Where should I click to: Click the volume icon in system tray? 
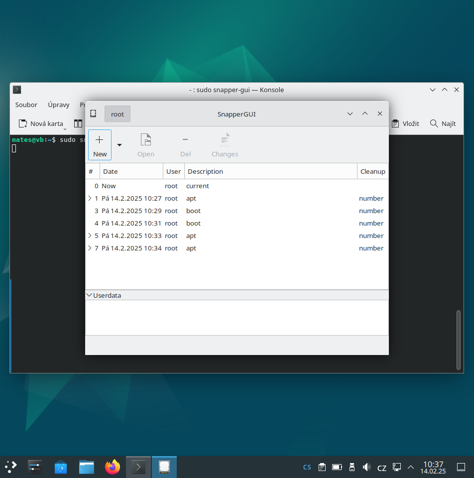tap(366, 467)
